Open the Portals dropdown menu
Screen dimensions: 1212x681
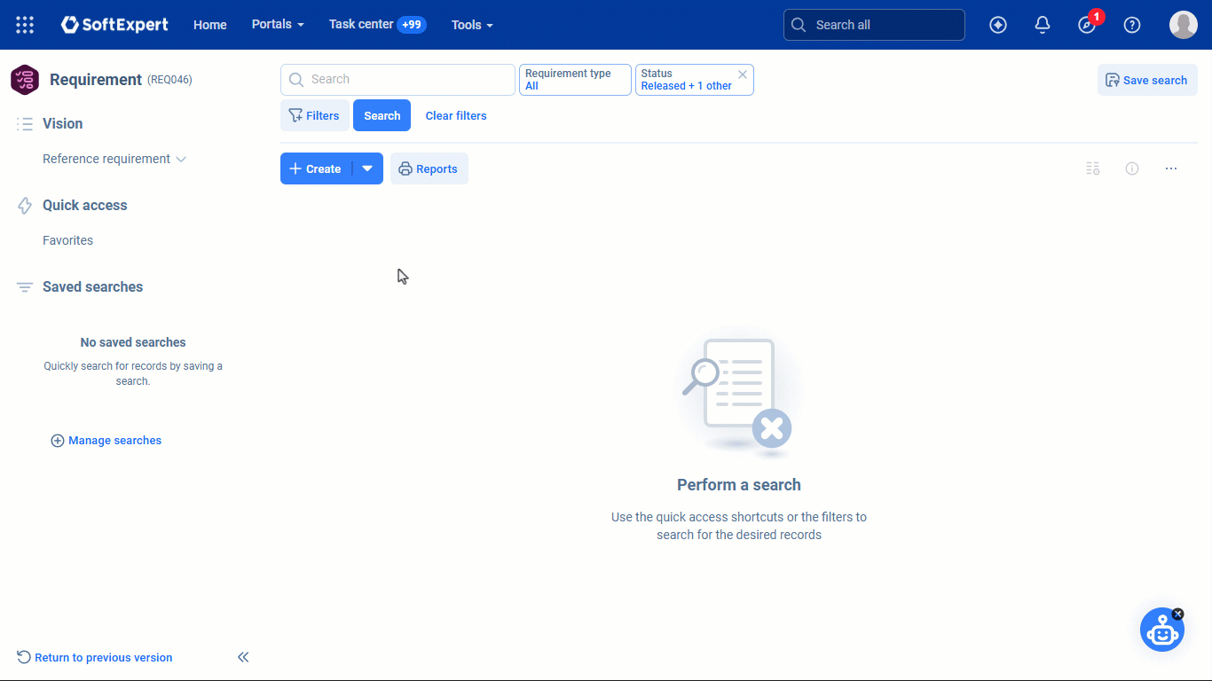pyautogui.click(x=278, y=25)
